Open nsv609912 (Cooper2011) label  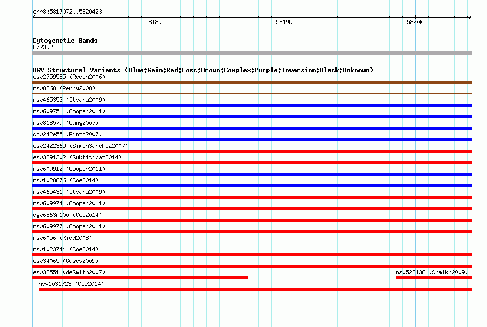click(x=69, y=169)
